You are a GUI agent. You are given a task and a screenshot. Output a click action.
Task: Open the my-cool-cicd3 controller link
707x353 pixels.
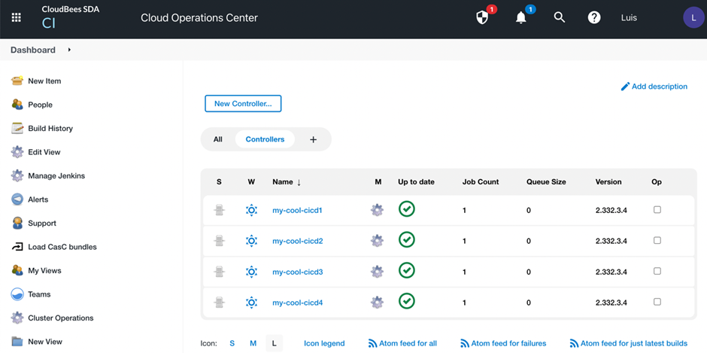[298, 272]
